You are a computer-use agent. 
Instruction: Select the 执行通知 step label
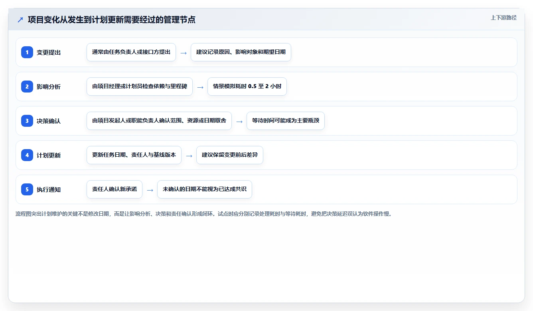[x=49, y=189]
